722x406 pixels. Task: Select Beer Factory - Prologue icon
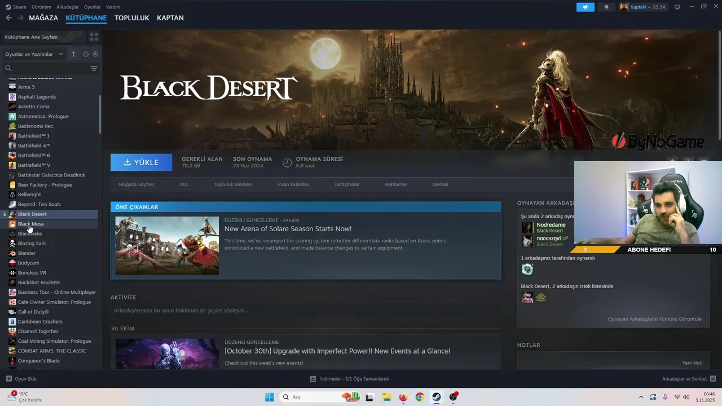[12, 185]
